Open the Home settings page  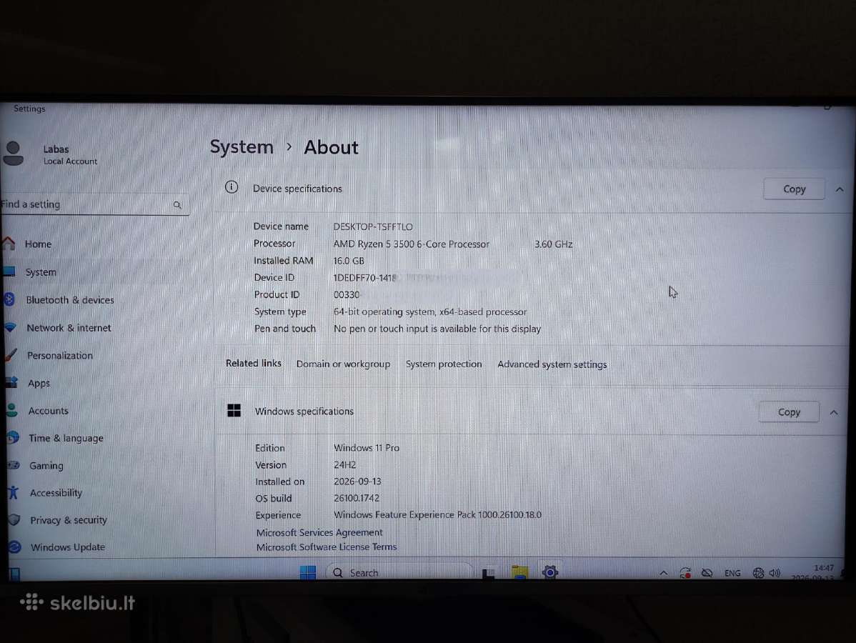tap(38, 244)
